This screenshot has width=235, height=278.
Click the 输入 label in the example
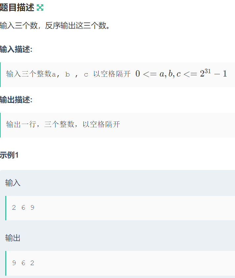(x=13, y=183)
